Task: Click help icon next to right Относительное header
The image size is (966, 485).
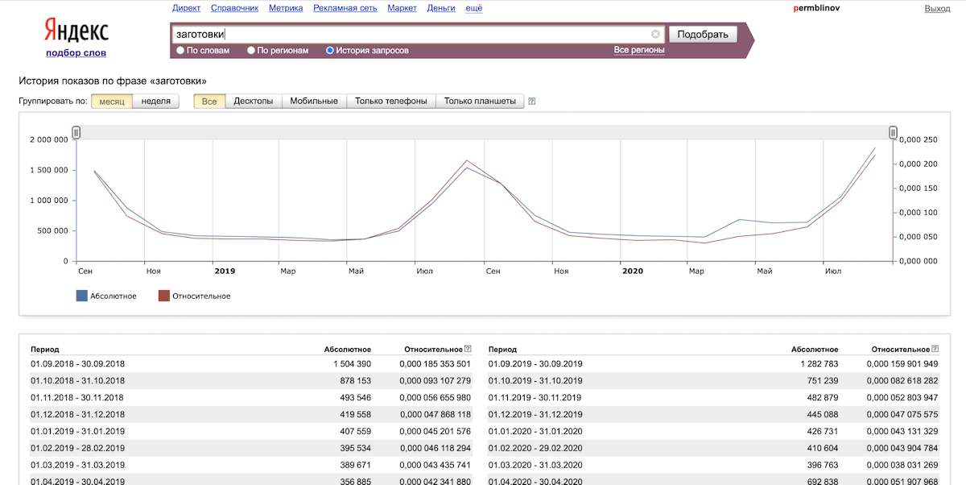Action: coord(935,349)
